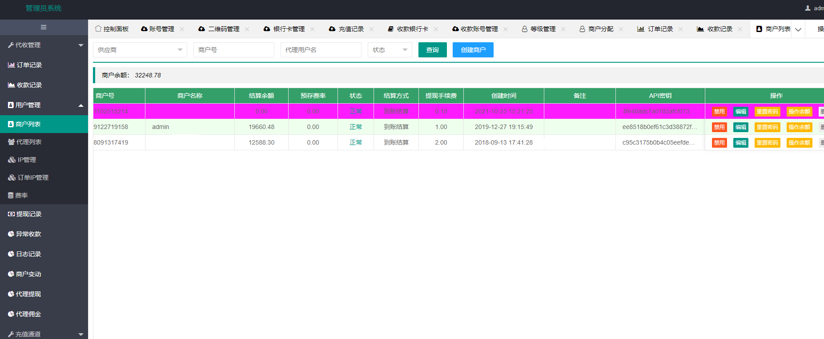The width and height of the screenshot is (824, 339).
Task: Close the 等级管理 tab
Action: [563, 29]
